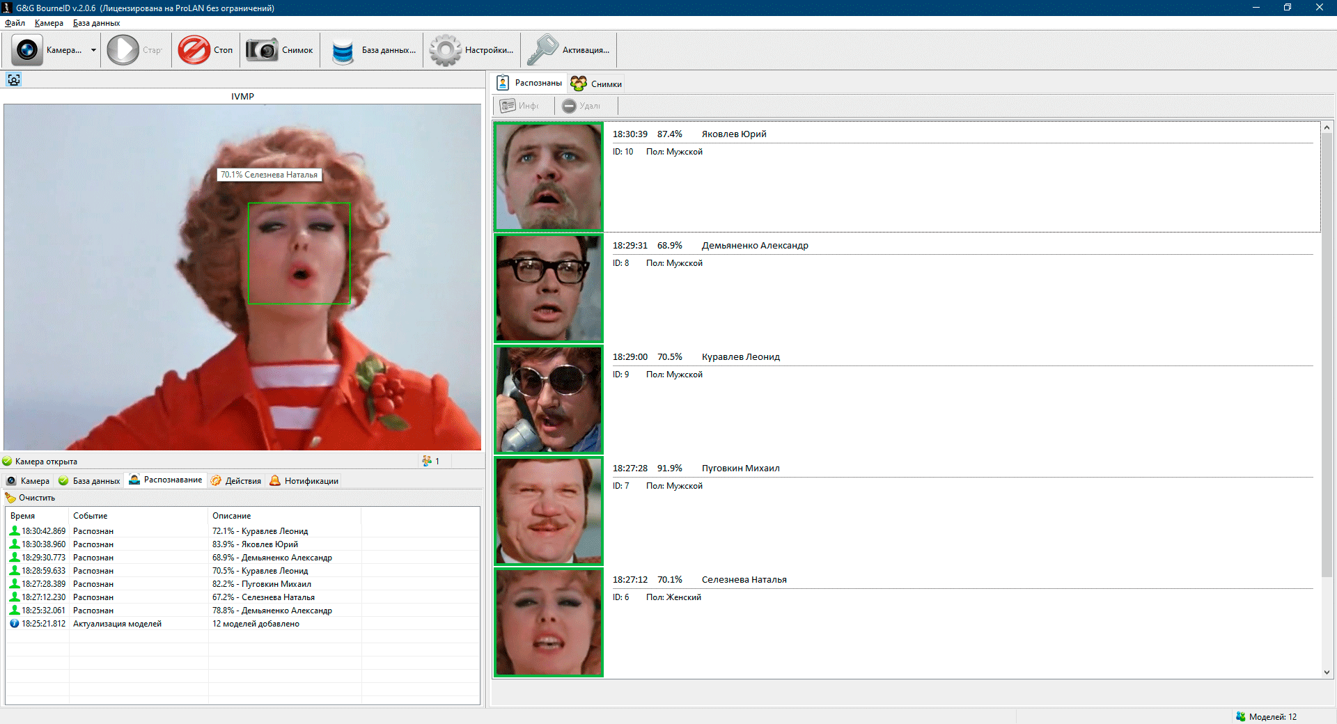Select the Актуализация моделей log entry
1337x724 pixels.
click(x=117, y=624)
